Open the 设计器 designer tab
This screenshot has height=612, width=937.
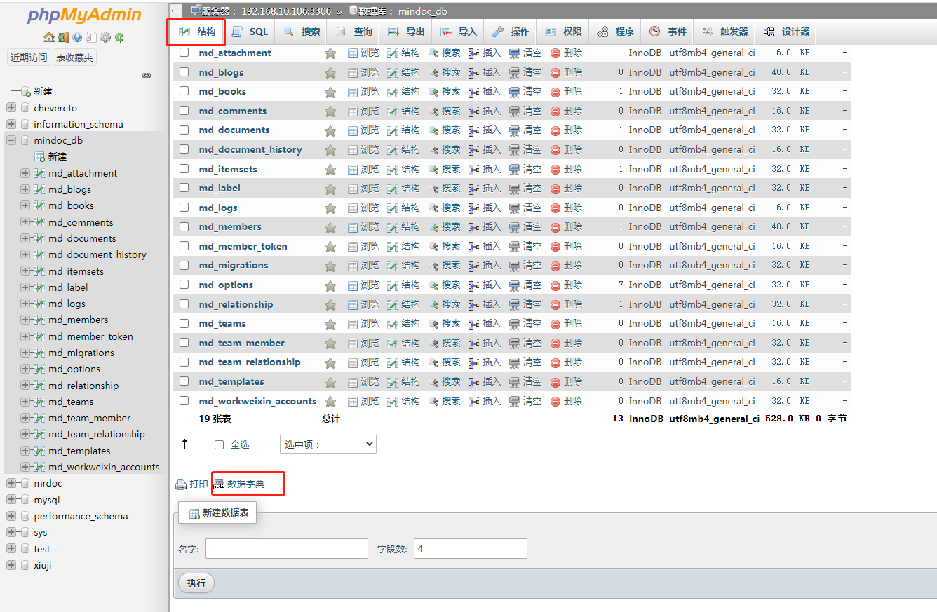786,32
